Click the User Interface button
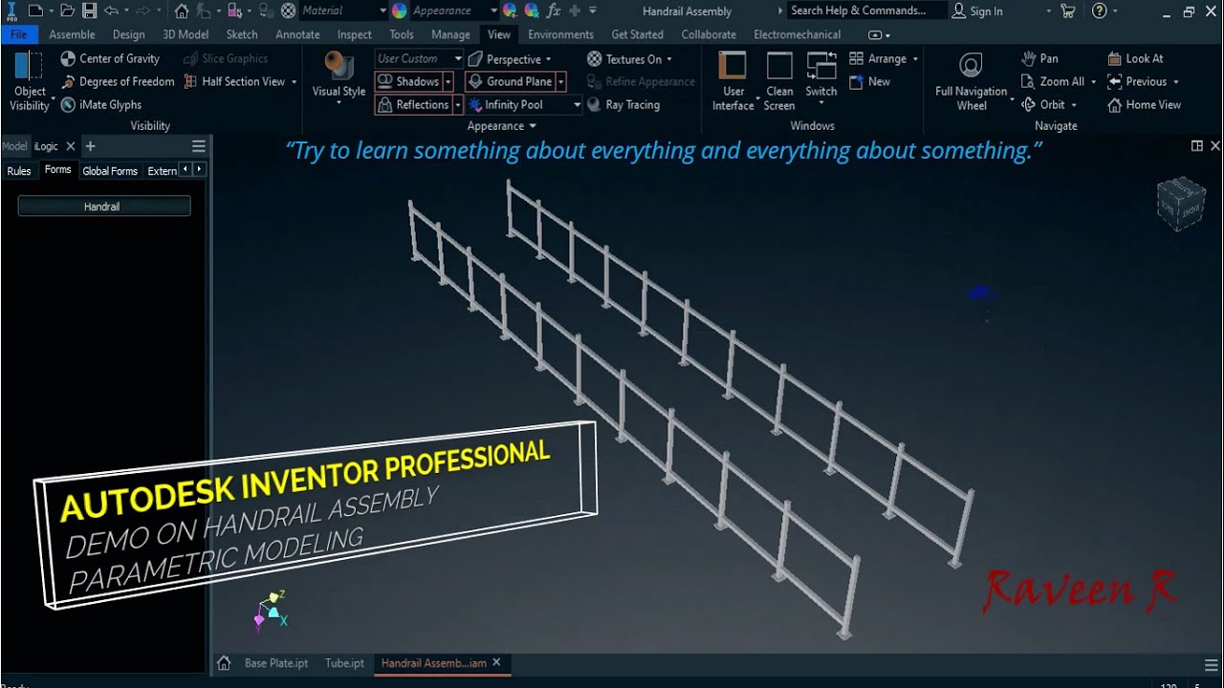The image size is (1224, 688). point(733,82)
